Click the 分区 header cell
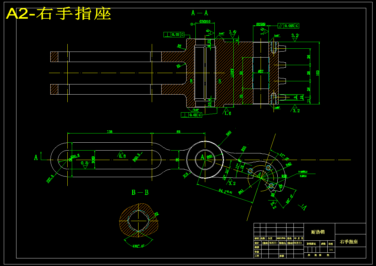 [x=270, y=238]
